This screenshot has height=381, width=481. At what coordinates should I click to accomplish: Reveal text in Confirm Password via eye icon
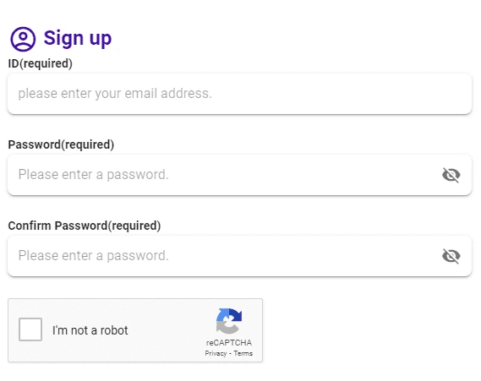(451, 256)
